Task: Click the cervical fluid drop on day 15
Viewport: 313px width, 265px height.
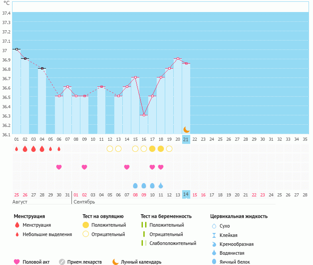Action: (135, 185)
